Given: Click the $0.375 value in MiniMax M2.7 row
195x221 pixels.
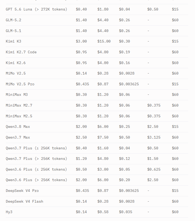Looking at the screenshot, I should [154, 105].
